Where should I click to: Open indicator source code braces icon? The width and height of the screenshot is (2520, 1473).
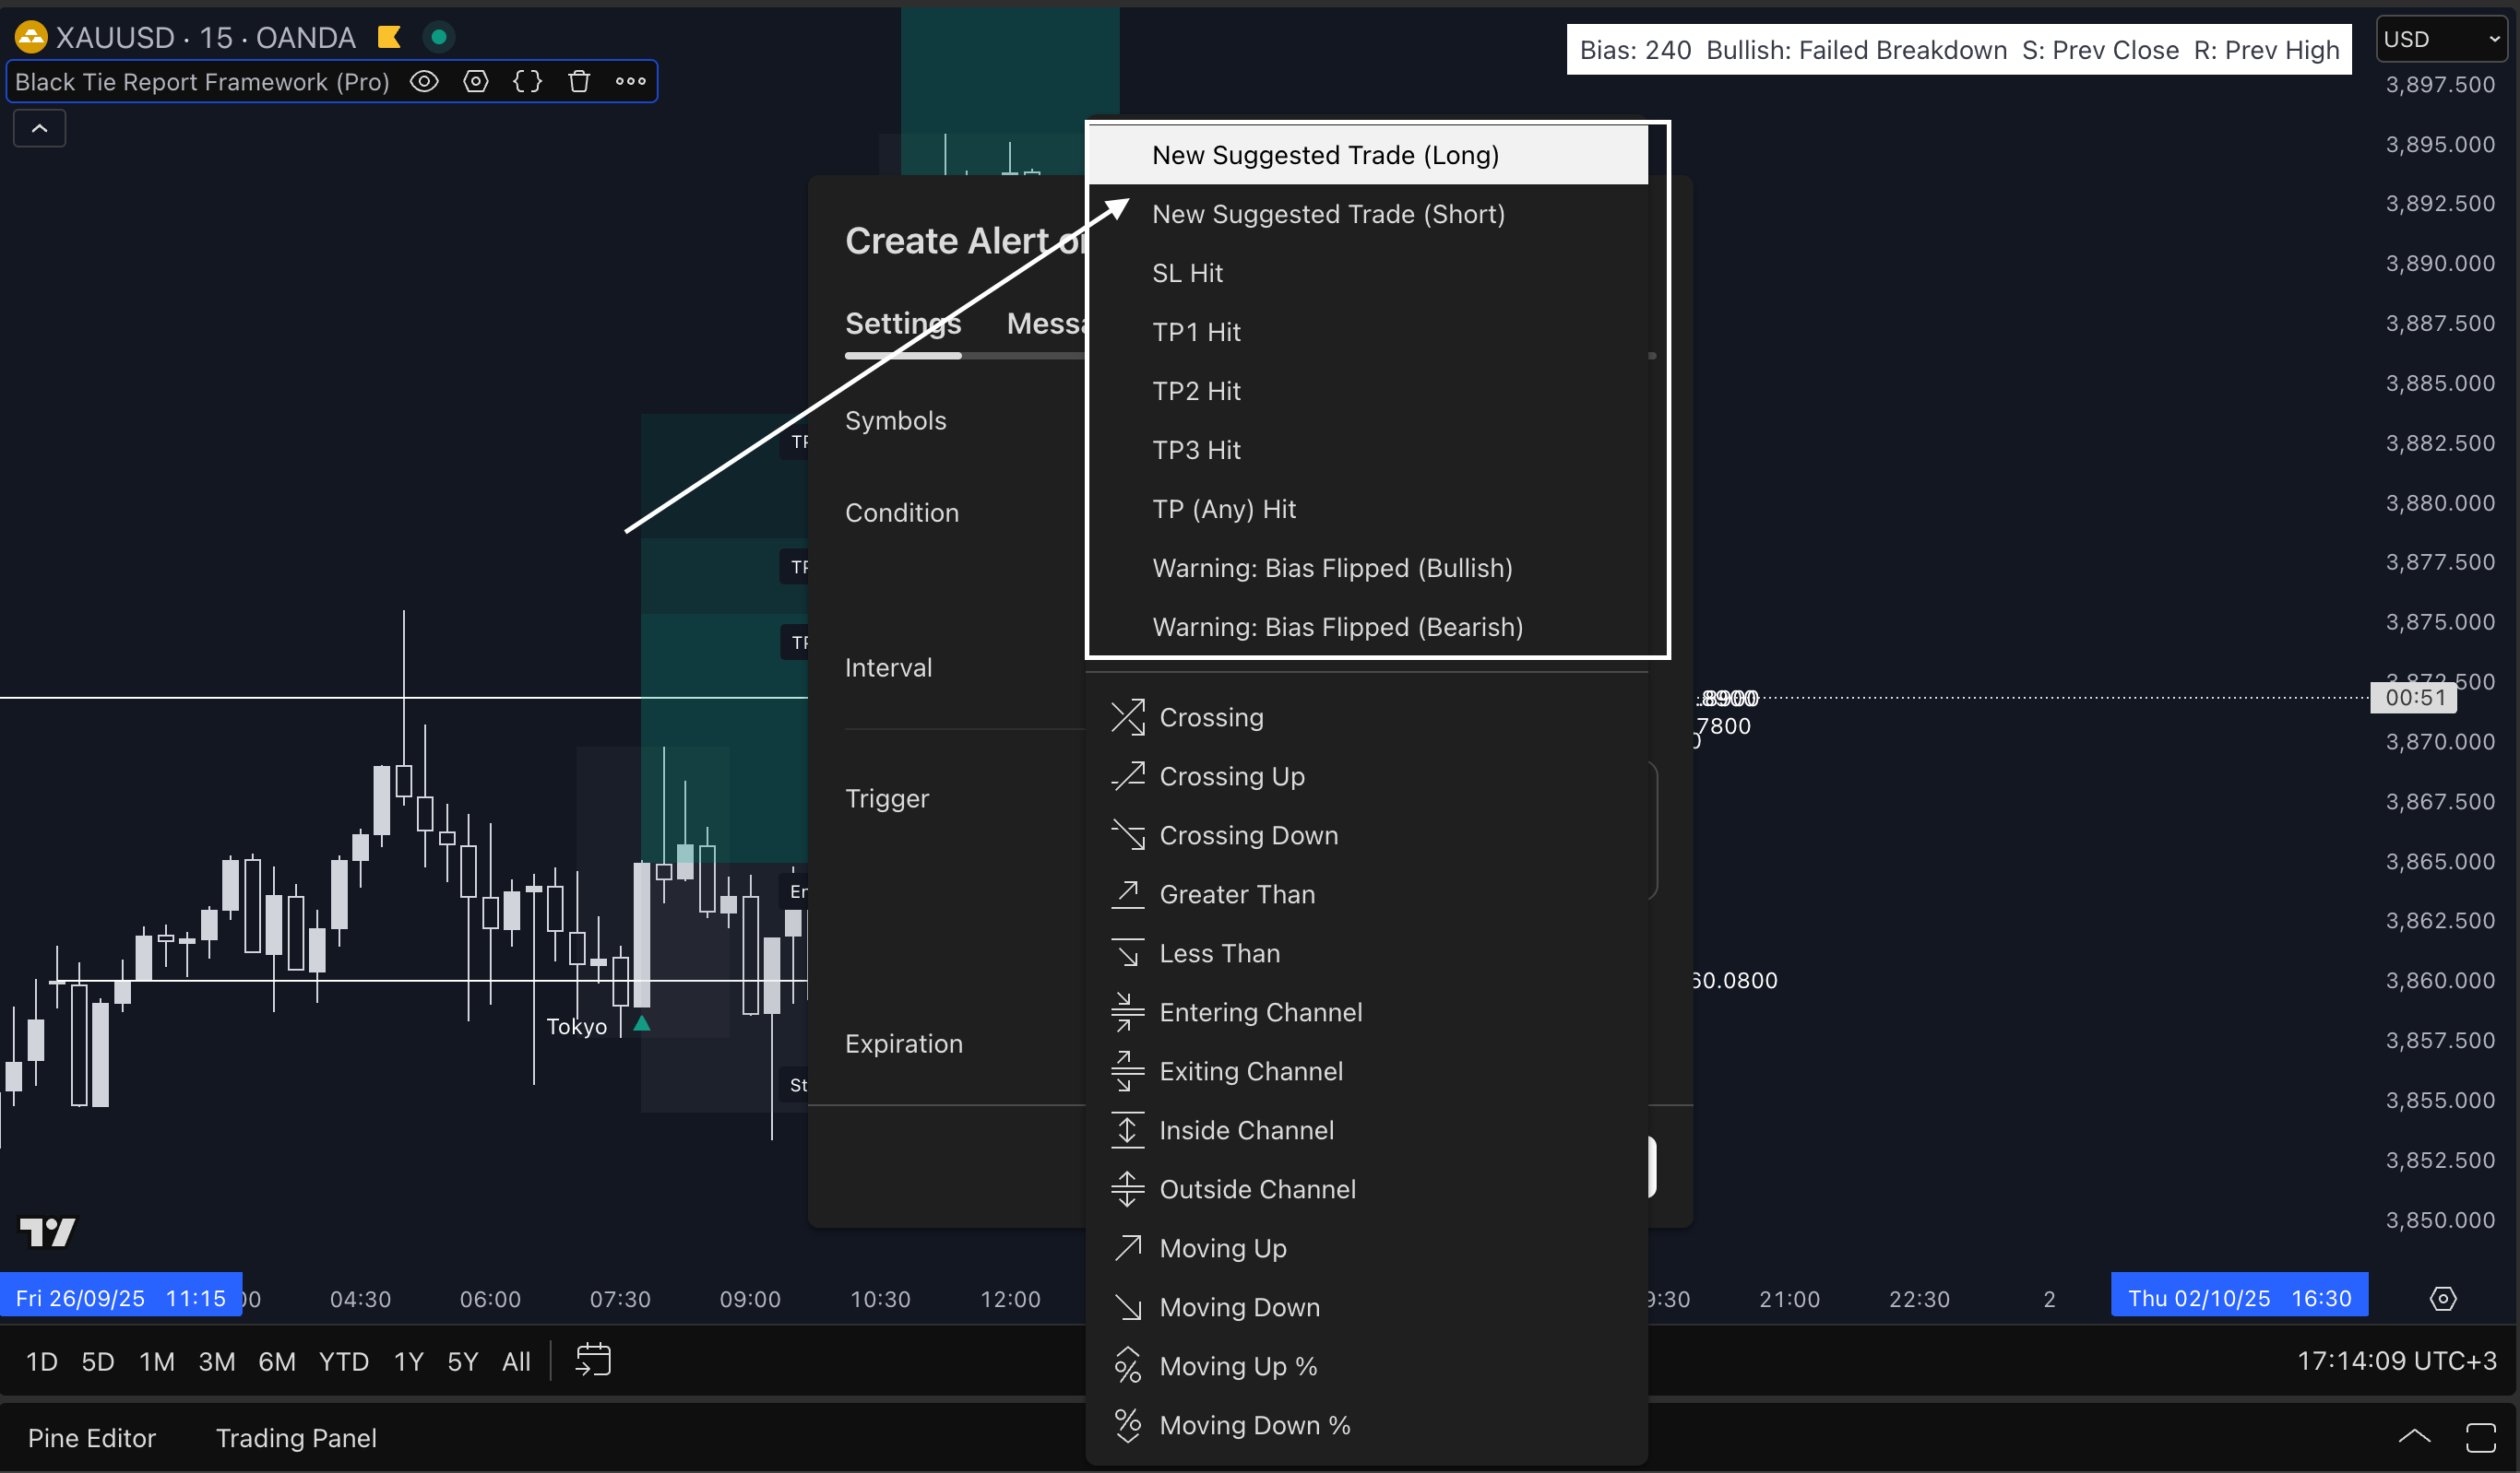(x=527, y=82)
